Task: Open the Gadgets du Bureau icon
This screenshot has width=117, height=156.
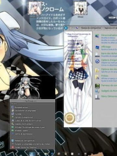Action: (x=97, y=91)
